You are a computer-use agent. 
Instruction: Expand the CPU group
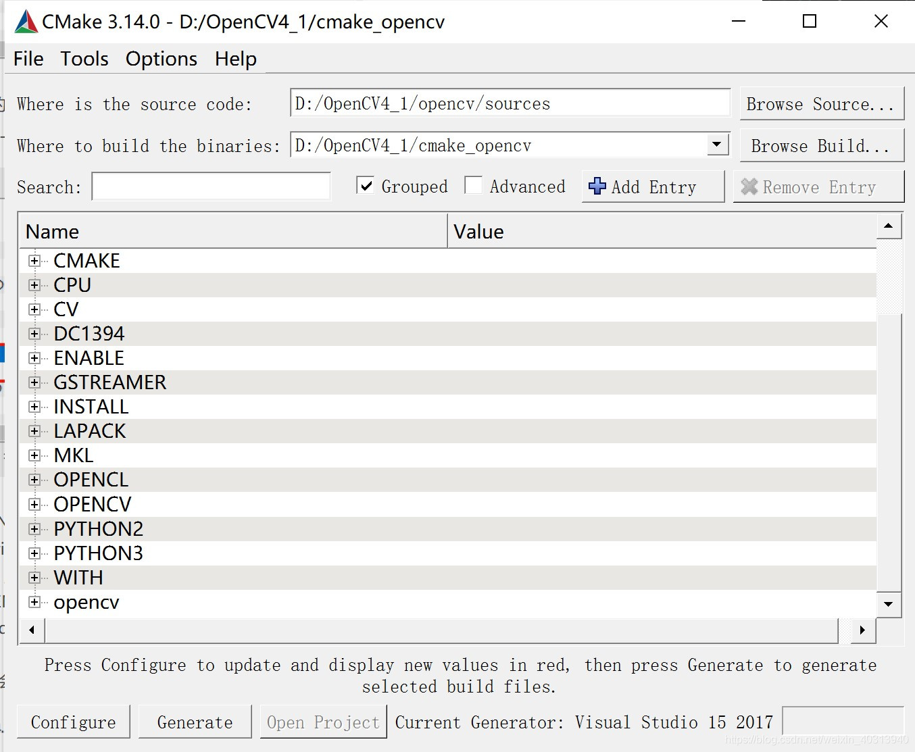(34, 285)
